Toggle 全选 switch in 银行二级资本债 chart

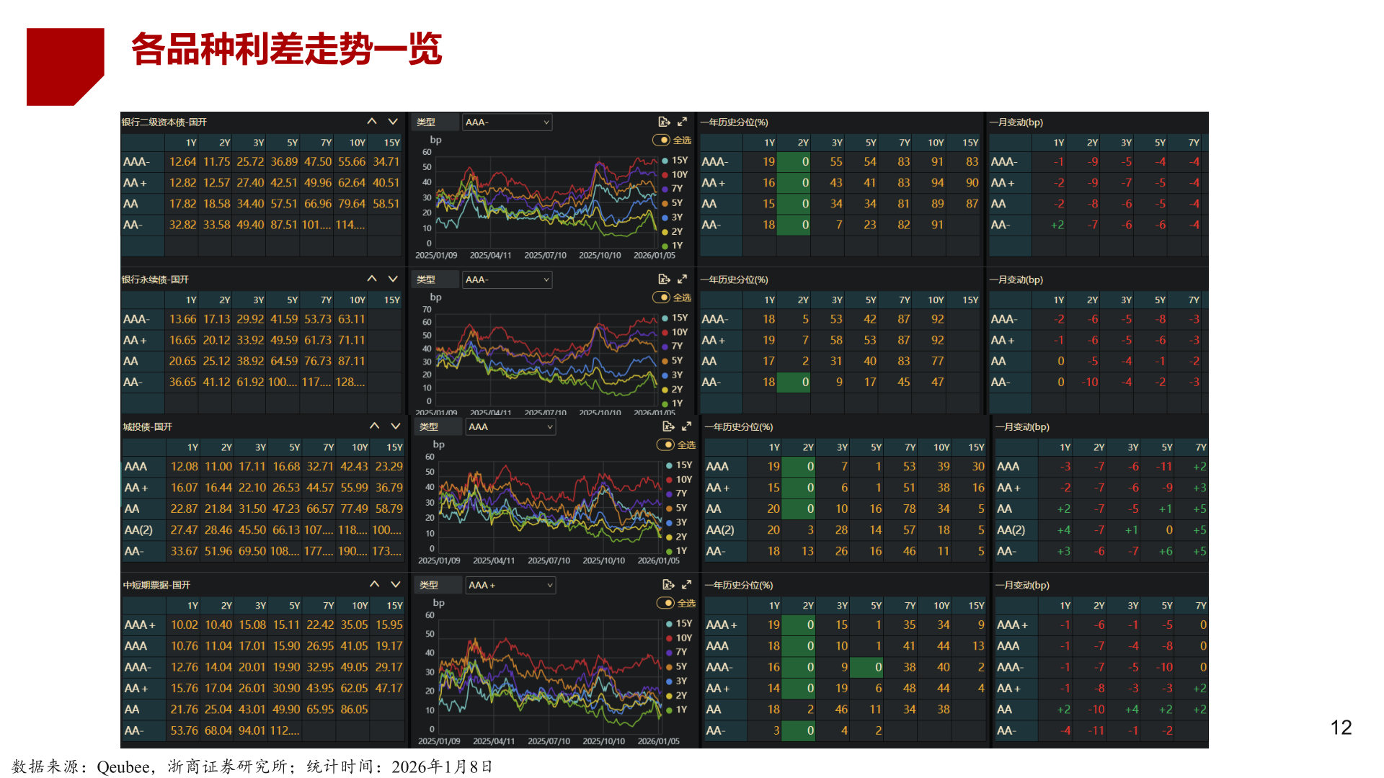pos(661,140)
